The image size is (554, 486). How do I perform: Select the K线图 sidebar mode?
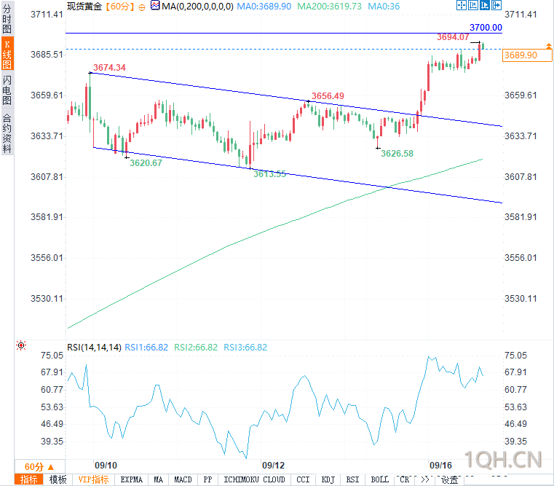pos(7,54)
